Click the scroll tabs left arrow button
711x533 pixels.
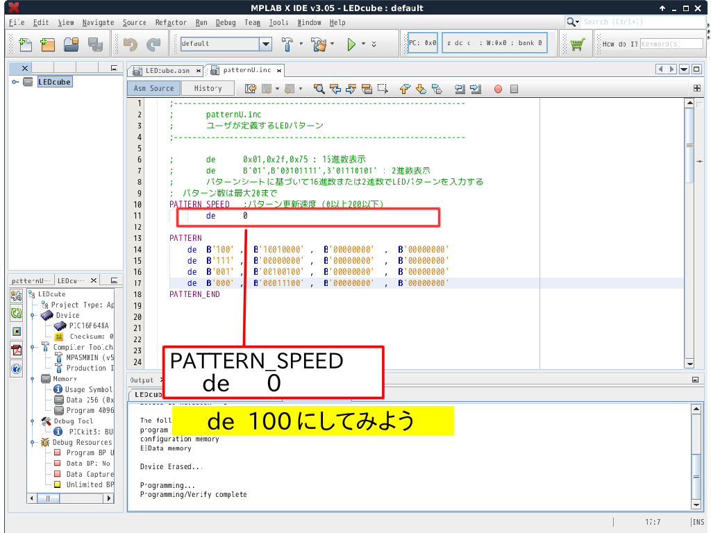[x=661, y=69]
